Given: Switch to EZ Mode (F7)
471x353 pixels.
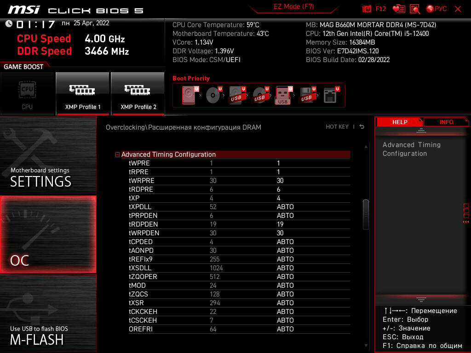Looking at the screenshot, I should tap(293, 6).
